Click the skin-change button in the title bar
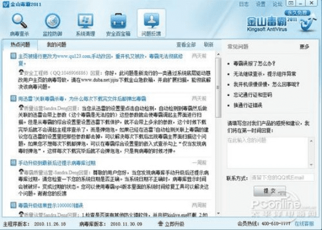Viewport: 322px width, 230px height. pos(290,3)
